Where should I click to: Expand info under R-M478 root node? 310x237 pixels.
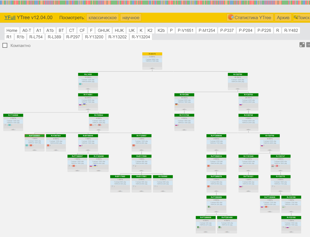(x=152, y=68)
